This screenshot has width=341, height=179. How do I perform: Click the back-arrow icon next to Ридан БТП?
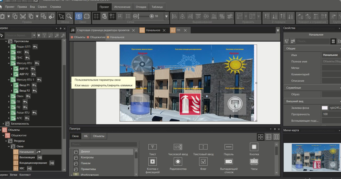click(x=35, y=46)
